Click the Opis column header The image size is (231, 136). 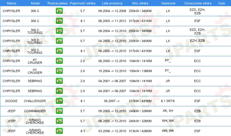(x=222, y=3)
